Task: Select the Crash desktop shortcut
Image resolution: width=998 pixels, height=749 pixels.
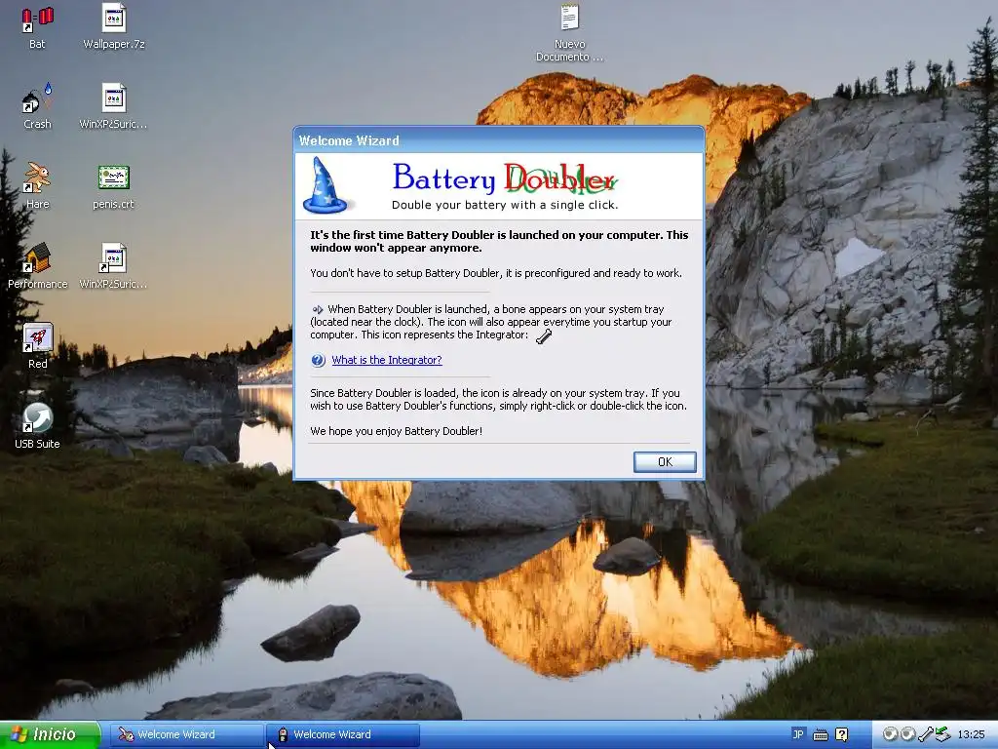Action: (37, 107)
